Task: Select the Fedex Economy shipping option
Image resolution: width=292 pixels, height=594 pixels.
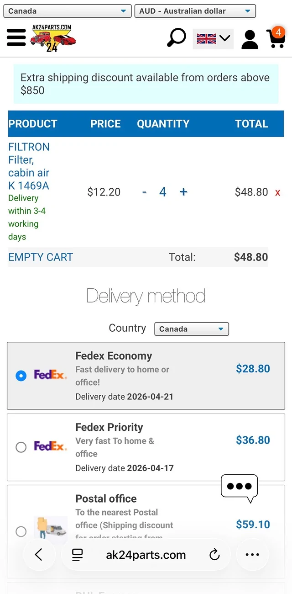Action: pyautogui.click(x=21, y=376)
